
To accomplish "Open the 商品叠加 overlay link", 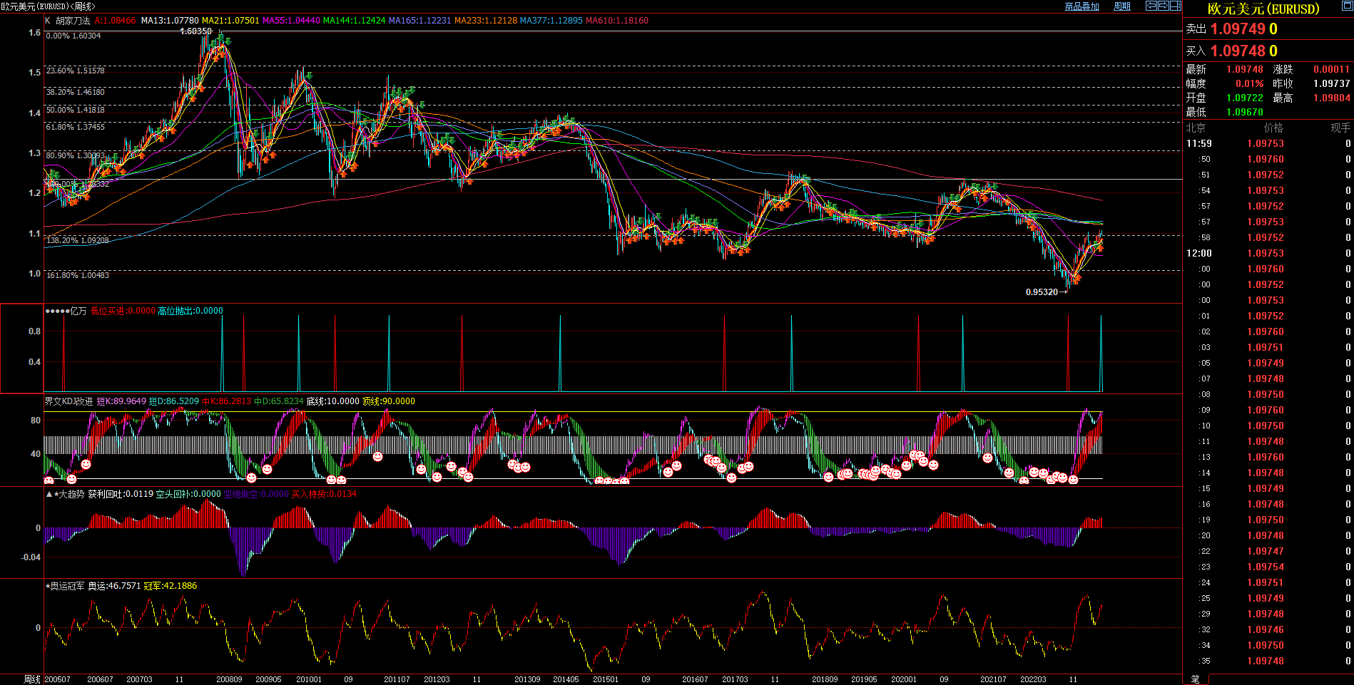I will [1081, 6].
